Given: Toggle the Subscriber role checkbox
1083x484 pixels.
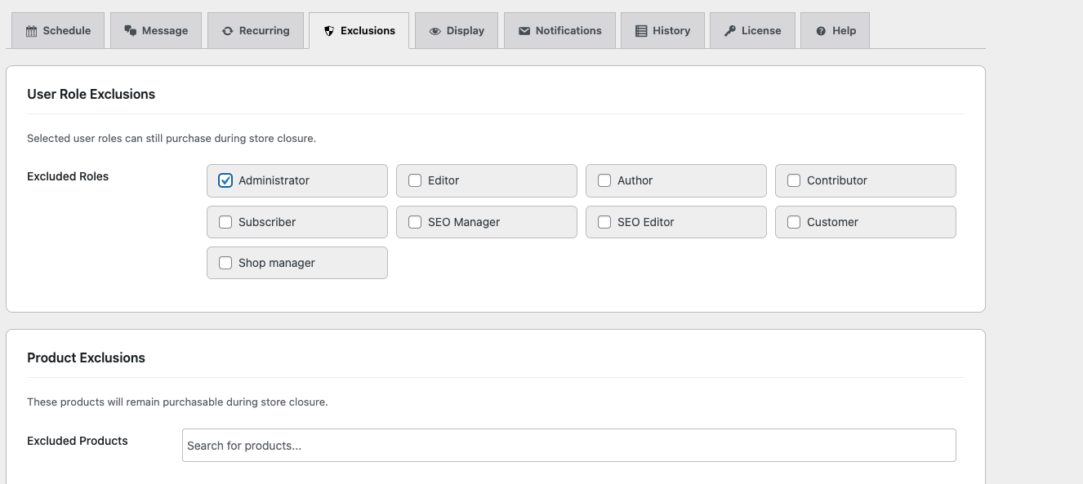Looking at the screenshot, I should (225, 222).
